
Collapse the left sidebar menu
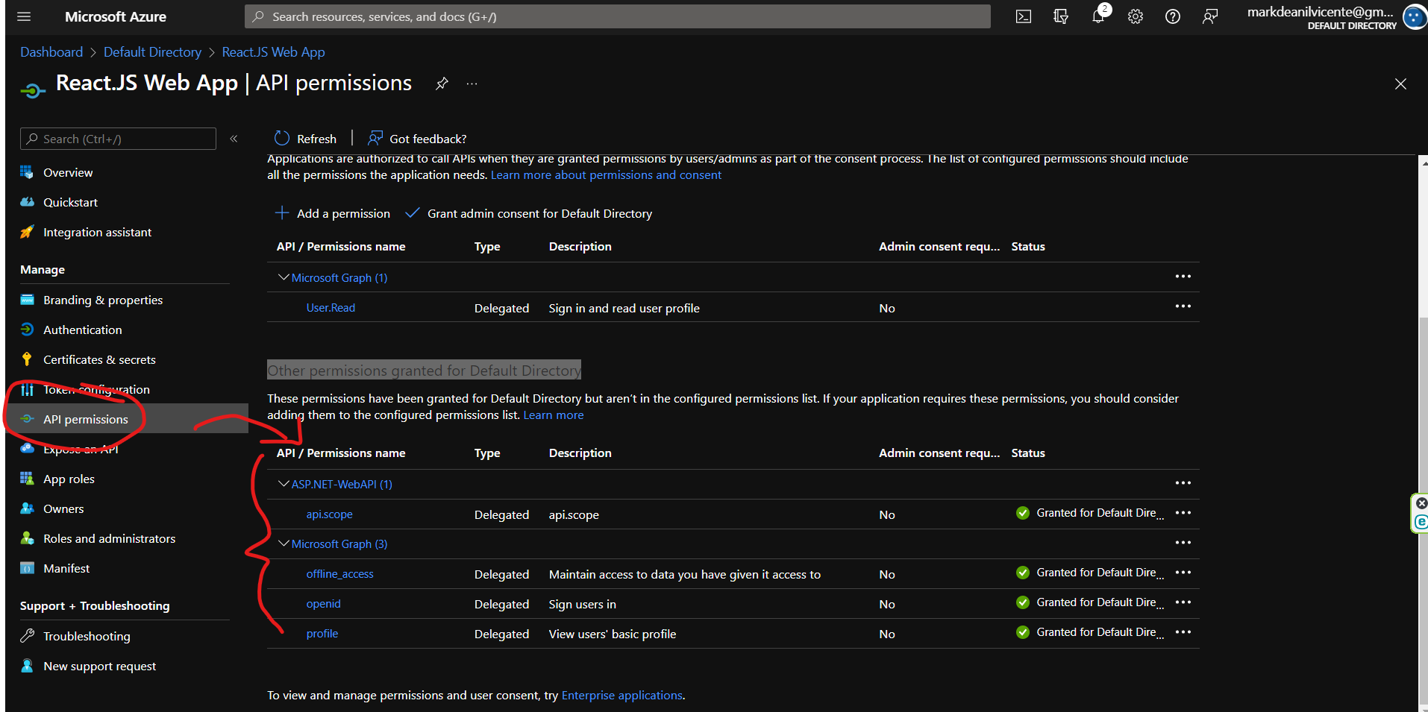234,139
